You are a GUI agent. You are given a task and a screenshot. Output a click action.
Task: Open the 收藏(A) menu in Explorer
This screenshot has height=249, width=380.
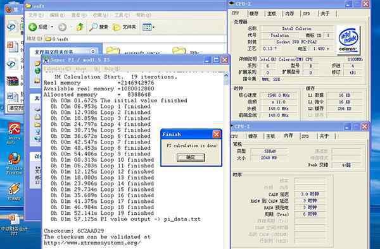point(100,15)
